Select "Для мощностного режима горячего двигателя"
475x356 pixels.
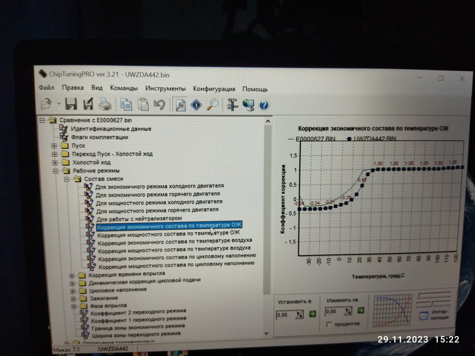tap(158, 210)
